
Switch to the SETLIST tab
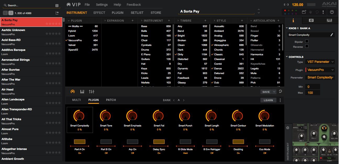[137, 13]
